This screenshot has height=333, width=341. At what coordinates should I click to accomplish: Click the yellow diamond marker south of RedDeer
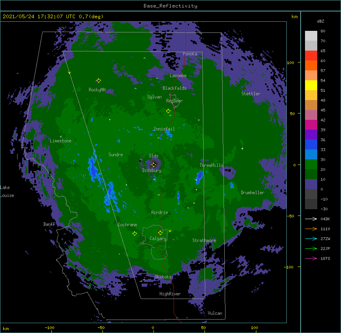(x=168, y=111)
